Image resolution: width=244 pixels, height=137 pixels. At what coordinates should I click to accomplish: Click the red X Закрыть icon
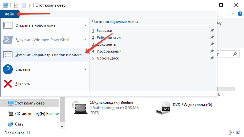8,84
